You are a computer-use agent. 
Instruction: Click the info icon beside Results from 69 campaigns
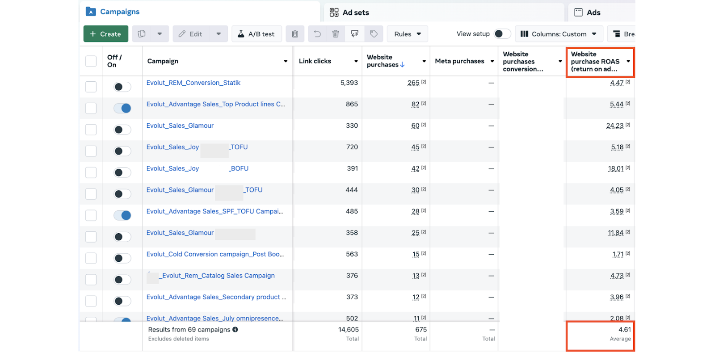point(235,330)
